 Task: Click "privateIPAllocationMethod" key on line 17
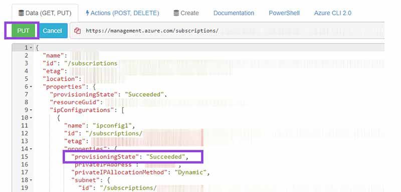(x=119, y=172)
